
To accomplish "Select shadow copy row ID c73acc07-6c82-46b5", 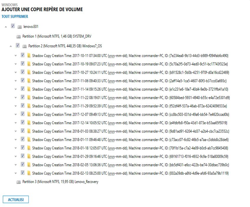I will pos(130,140).
